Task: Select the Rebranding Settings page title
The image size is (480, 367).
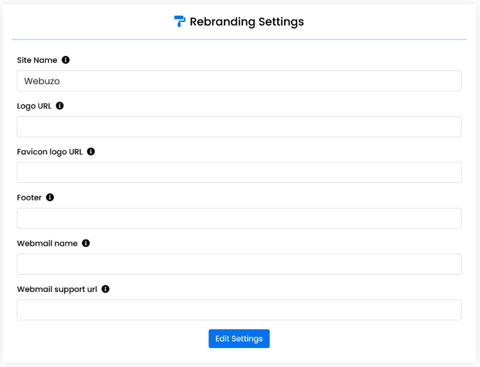Action: (x=247, y=22)
